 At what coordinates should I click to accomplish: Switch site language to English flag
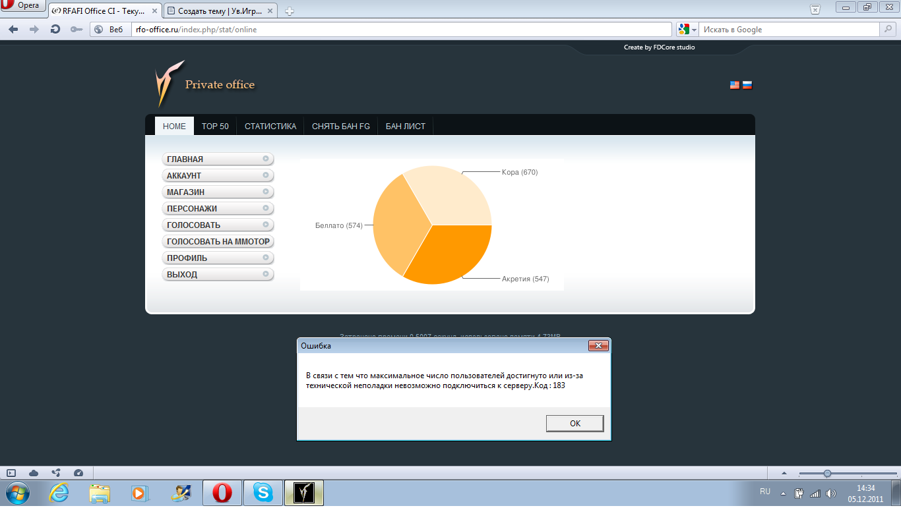tap(734, 85)
